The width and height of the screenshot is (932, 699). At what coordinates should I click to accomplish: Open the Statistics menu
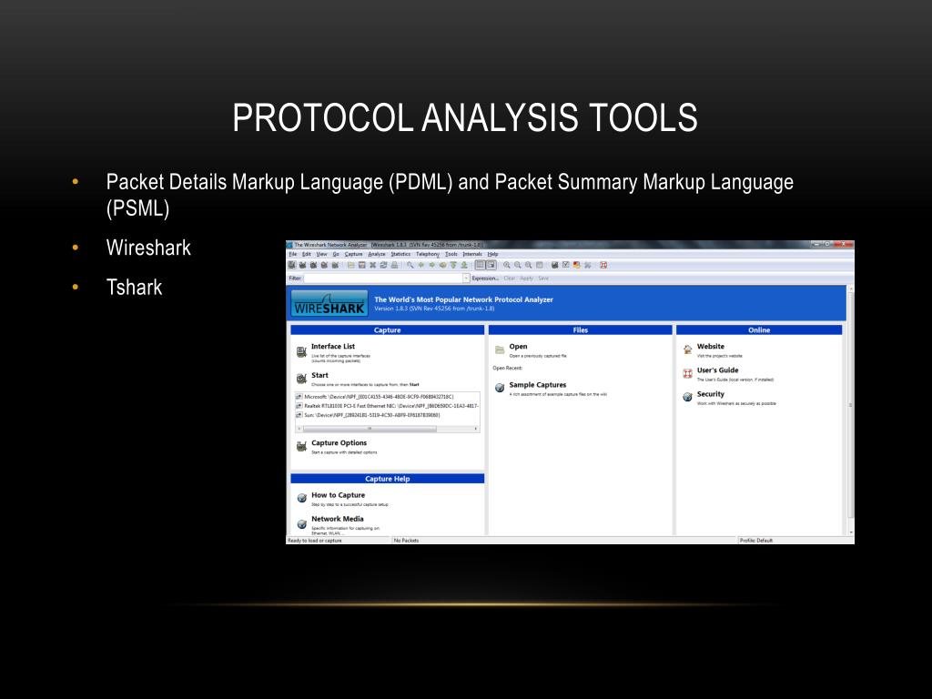[400, 254]
